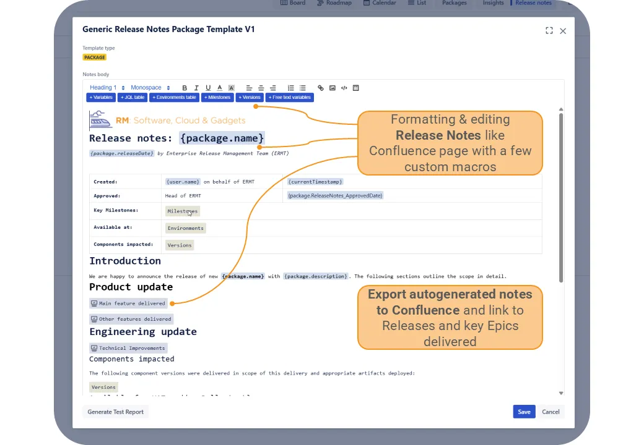Screen dimensions: 644x445
Task: Open the text color picker
Action: tap(220, 88)
